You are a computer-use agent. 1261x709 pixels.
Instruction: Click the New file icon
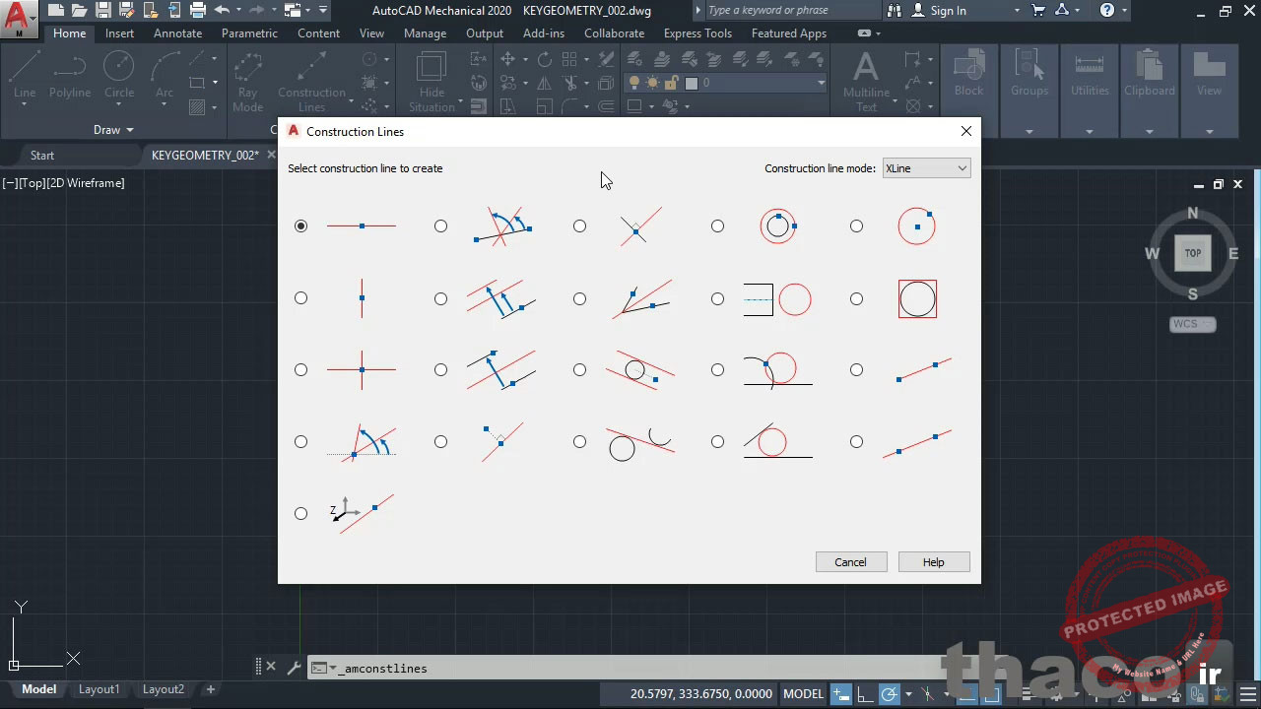[55, 11]
